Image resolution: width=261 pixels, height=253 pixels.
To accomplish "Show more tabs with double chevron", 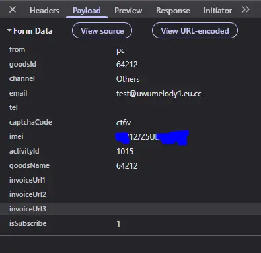I will 245,9.
